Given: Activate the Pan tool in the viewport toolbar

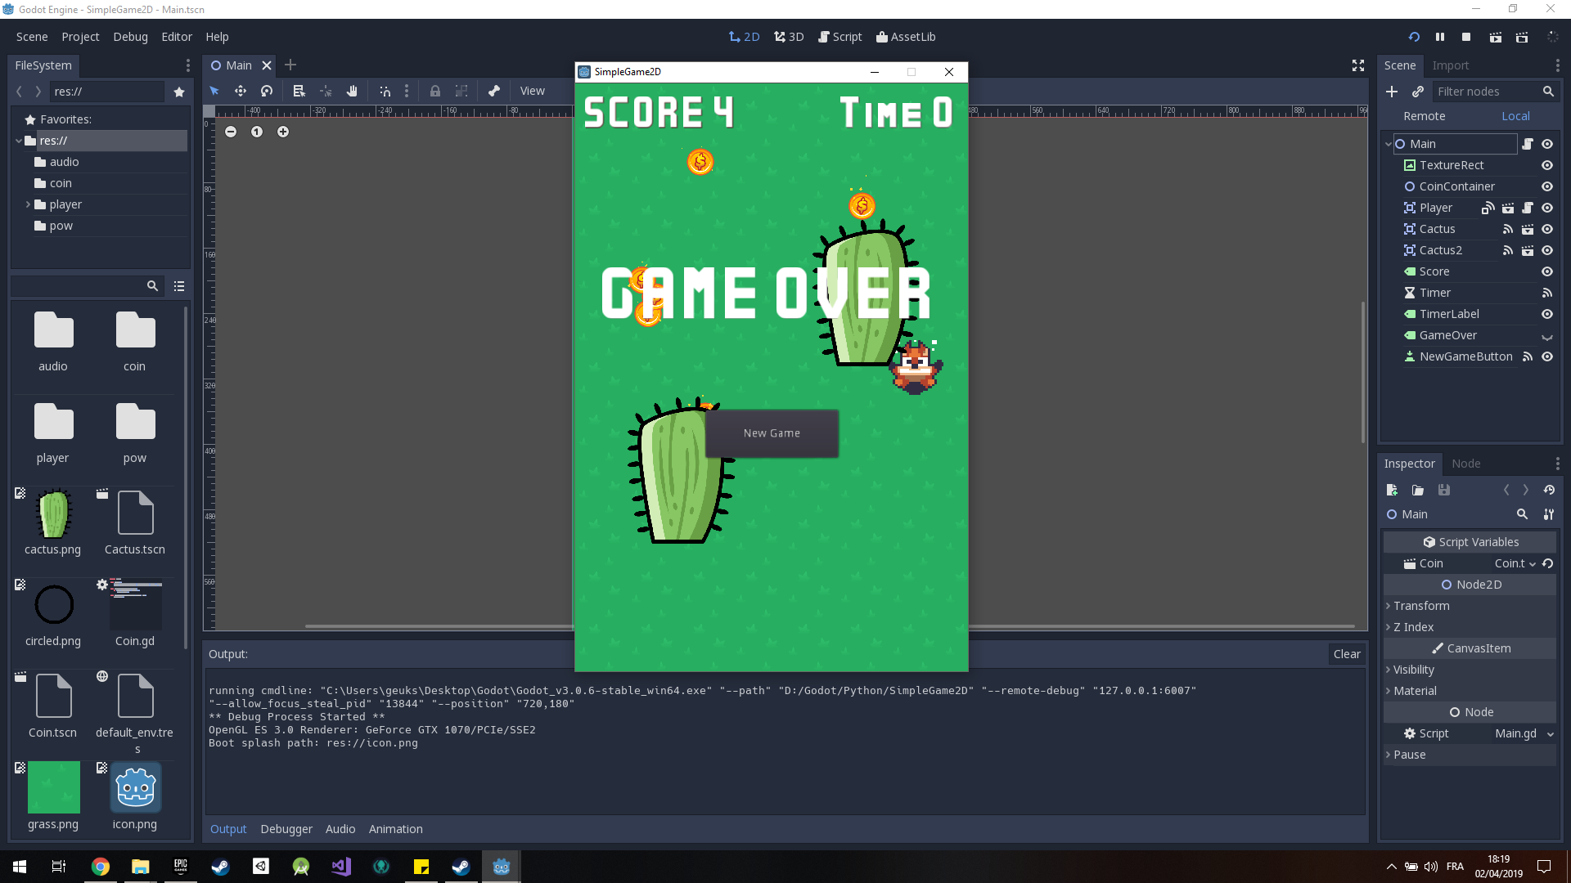Looking at the screenshot, I should point(353,91).
